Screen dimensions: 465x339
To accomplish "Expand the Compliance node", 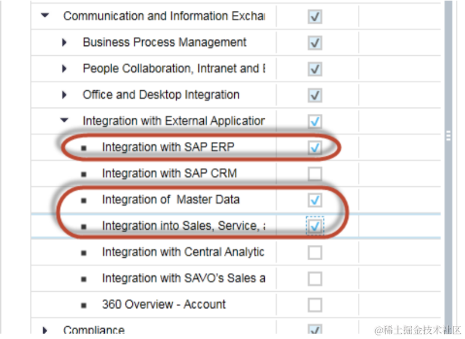I will coord(45,330).
